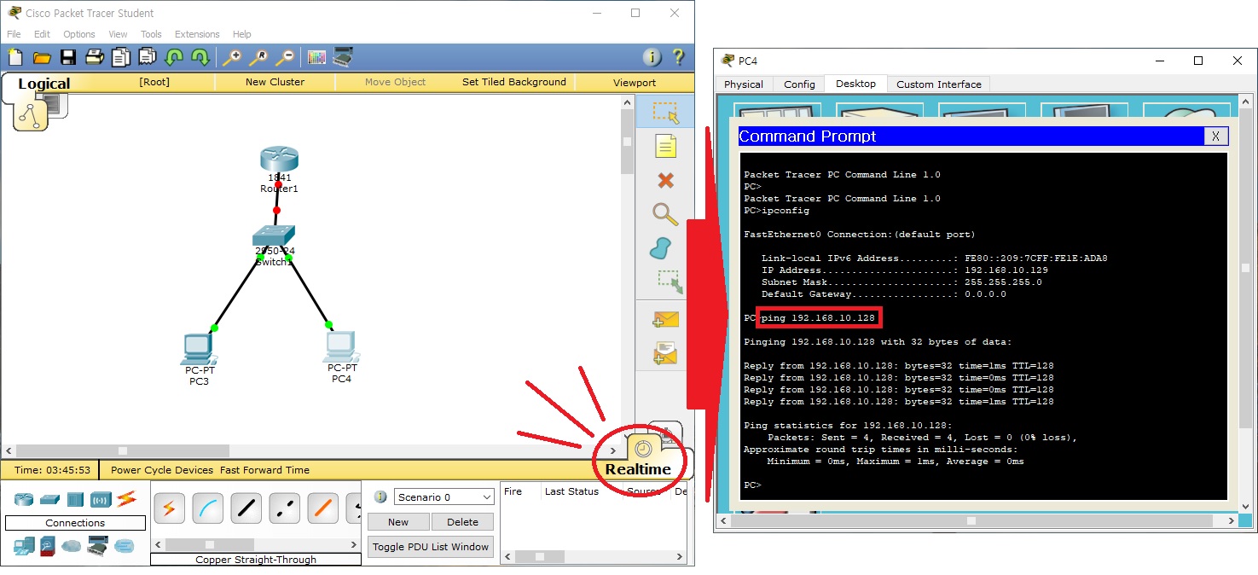Click the network information icon

(652, 57)
